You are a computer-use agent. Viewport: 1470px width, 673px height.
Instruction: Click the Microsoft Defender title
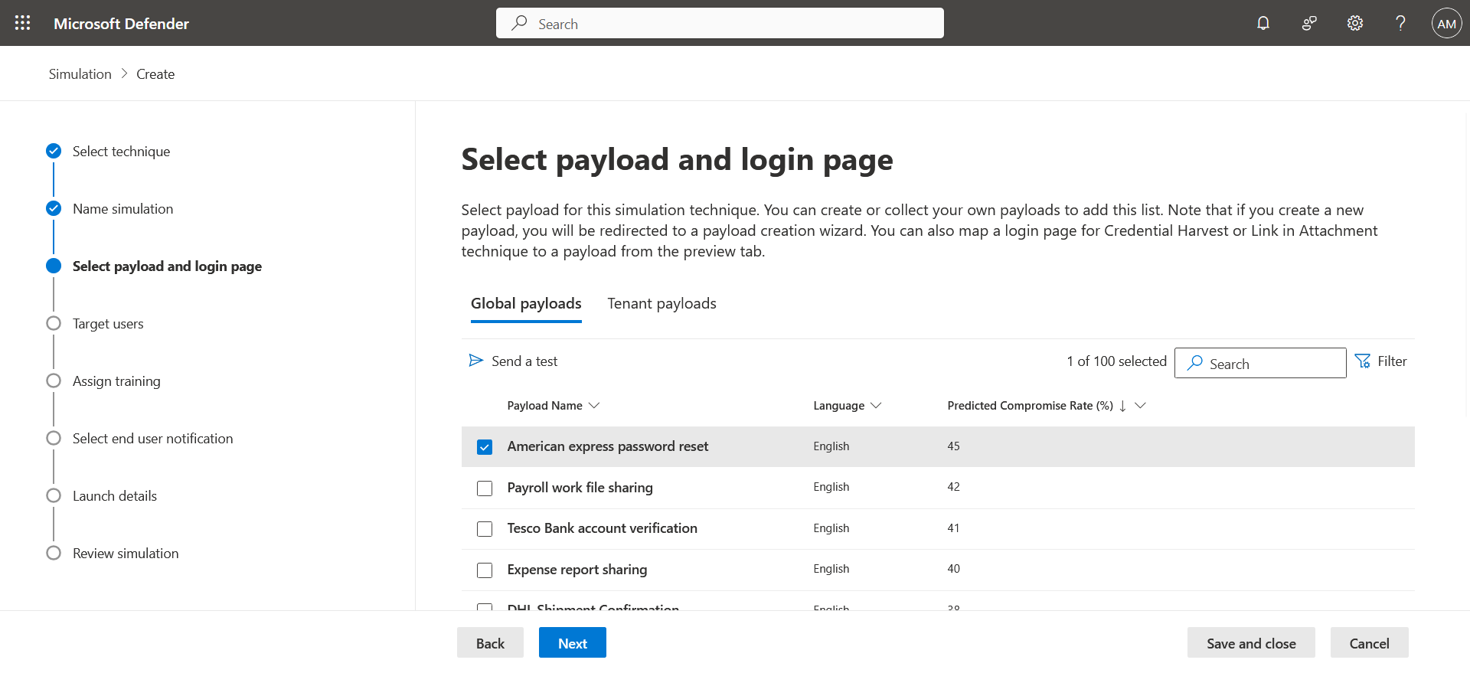(x=121, y=24)
